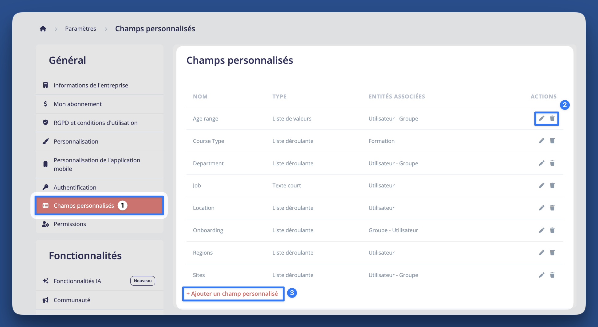The height and width of the screenshot is (327, 598).
Task: Delete the Department field
Action: (552, 163)
